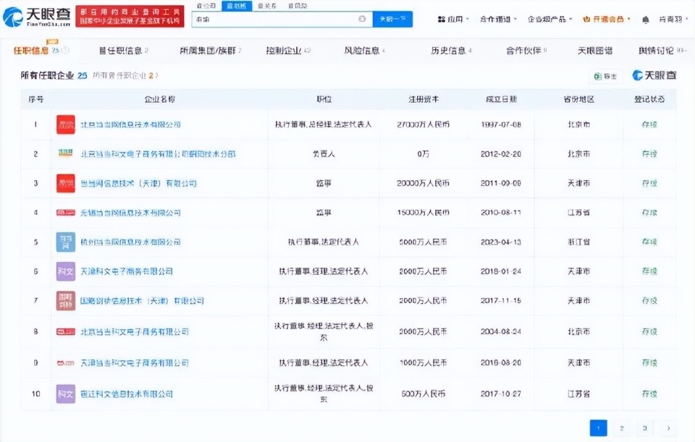Switch to the 查公司 search tab

(x=206, y=6)
